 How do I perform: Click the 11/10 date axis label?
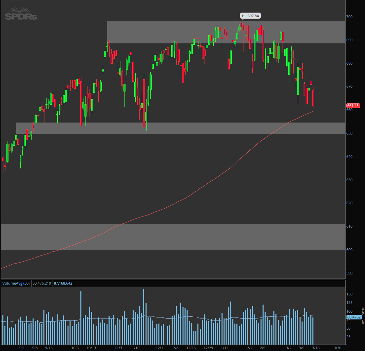tap(135, 348)
